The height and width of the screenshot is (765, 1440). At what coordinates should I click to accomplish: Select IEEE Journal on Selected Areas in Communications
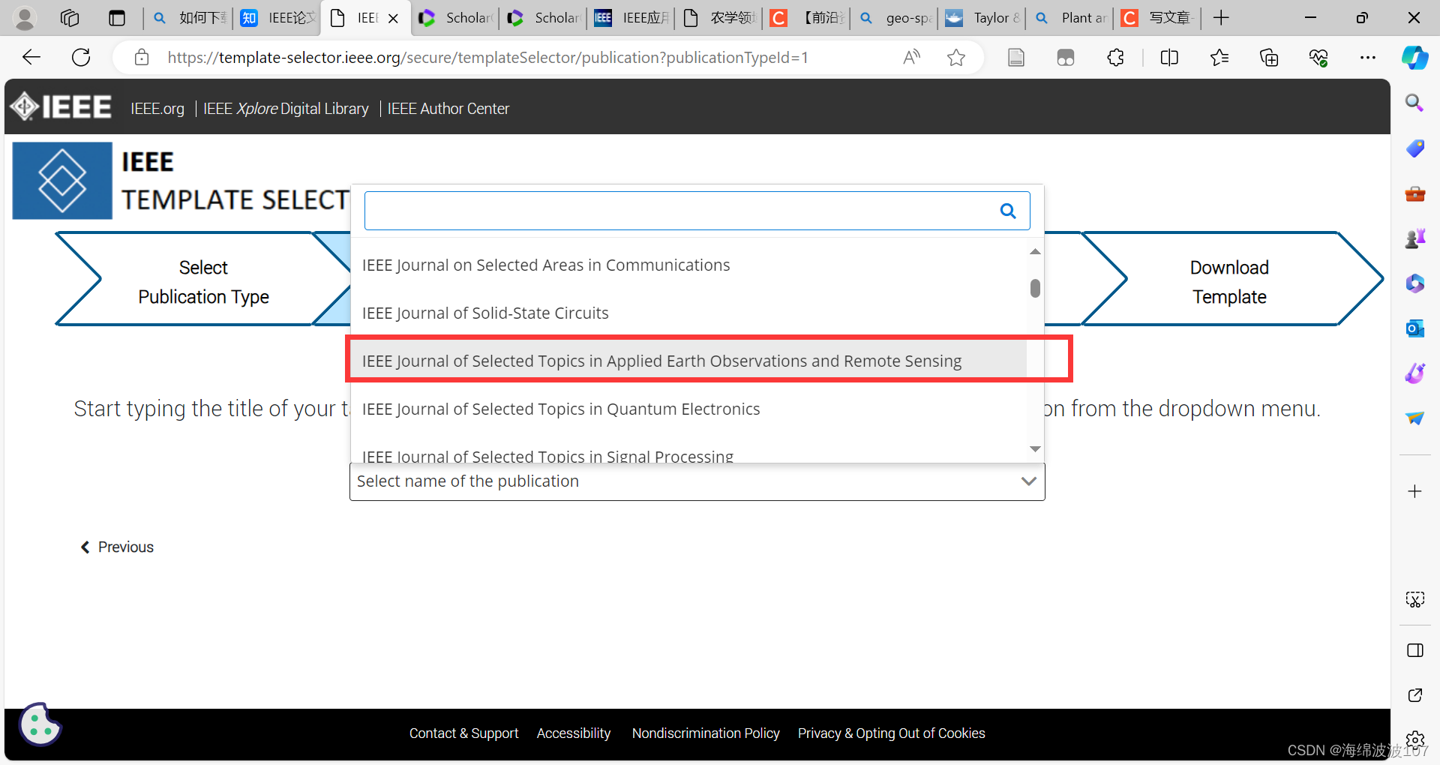tap(689, 265)
